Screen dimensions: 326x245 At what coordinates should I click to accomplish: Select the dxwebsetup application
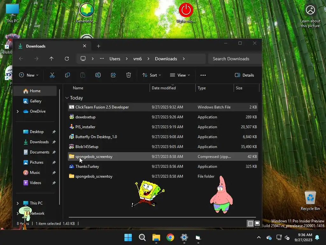[x=163, y=117]
